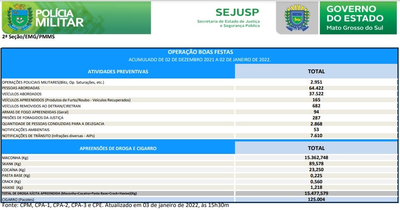Click the Apreensões de Droga e Cigarro header

(118, 148)
